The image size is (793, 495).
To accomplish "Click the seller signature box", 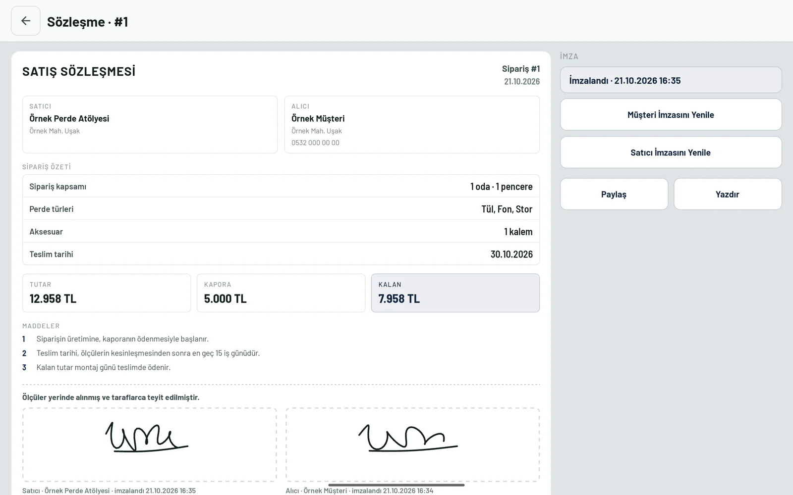I will [149, 445].
